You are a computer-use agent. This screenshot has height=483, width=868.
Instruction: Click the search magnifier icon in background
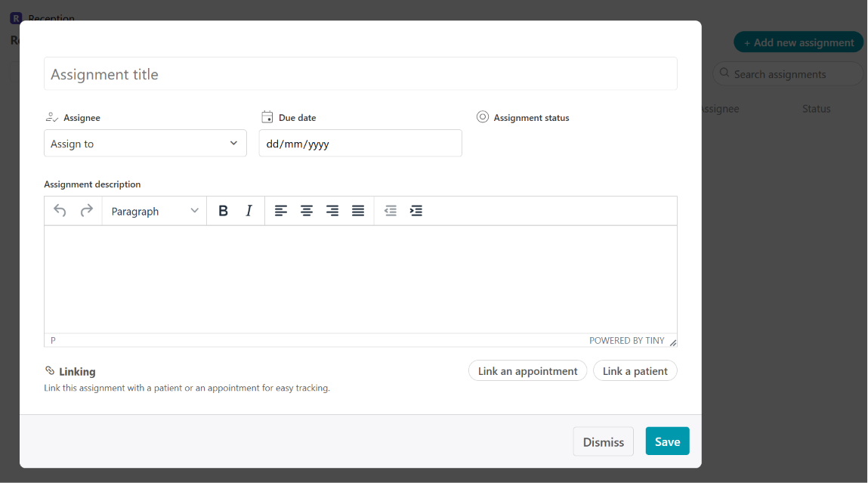(x=724, y=73)
